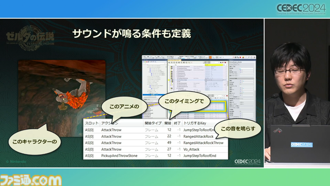The image size is (330, 186).
Task: Click the スロット column header
Action: tap(92, 123)
